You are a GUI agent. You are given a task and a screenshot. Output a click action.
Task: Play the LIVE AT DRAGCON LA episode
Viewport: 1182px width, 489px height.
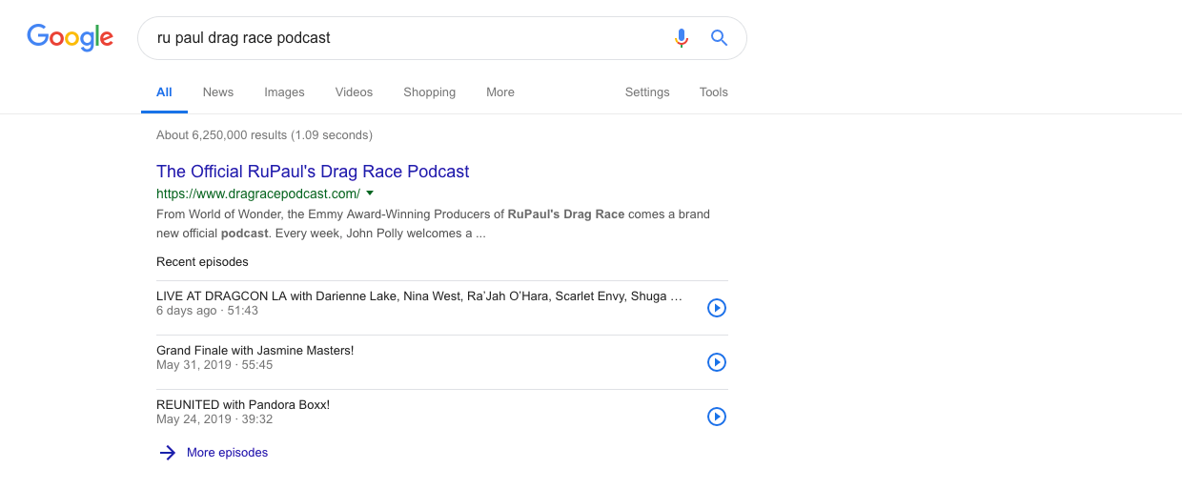(x=717, y=308)
